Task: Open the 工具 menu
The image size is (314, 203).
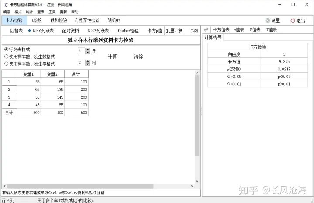Action: pyautogui.click(x=52, y=12)
